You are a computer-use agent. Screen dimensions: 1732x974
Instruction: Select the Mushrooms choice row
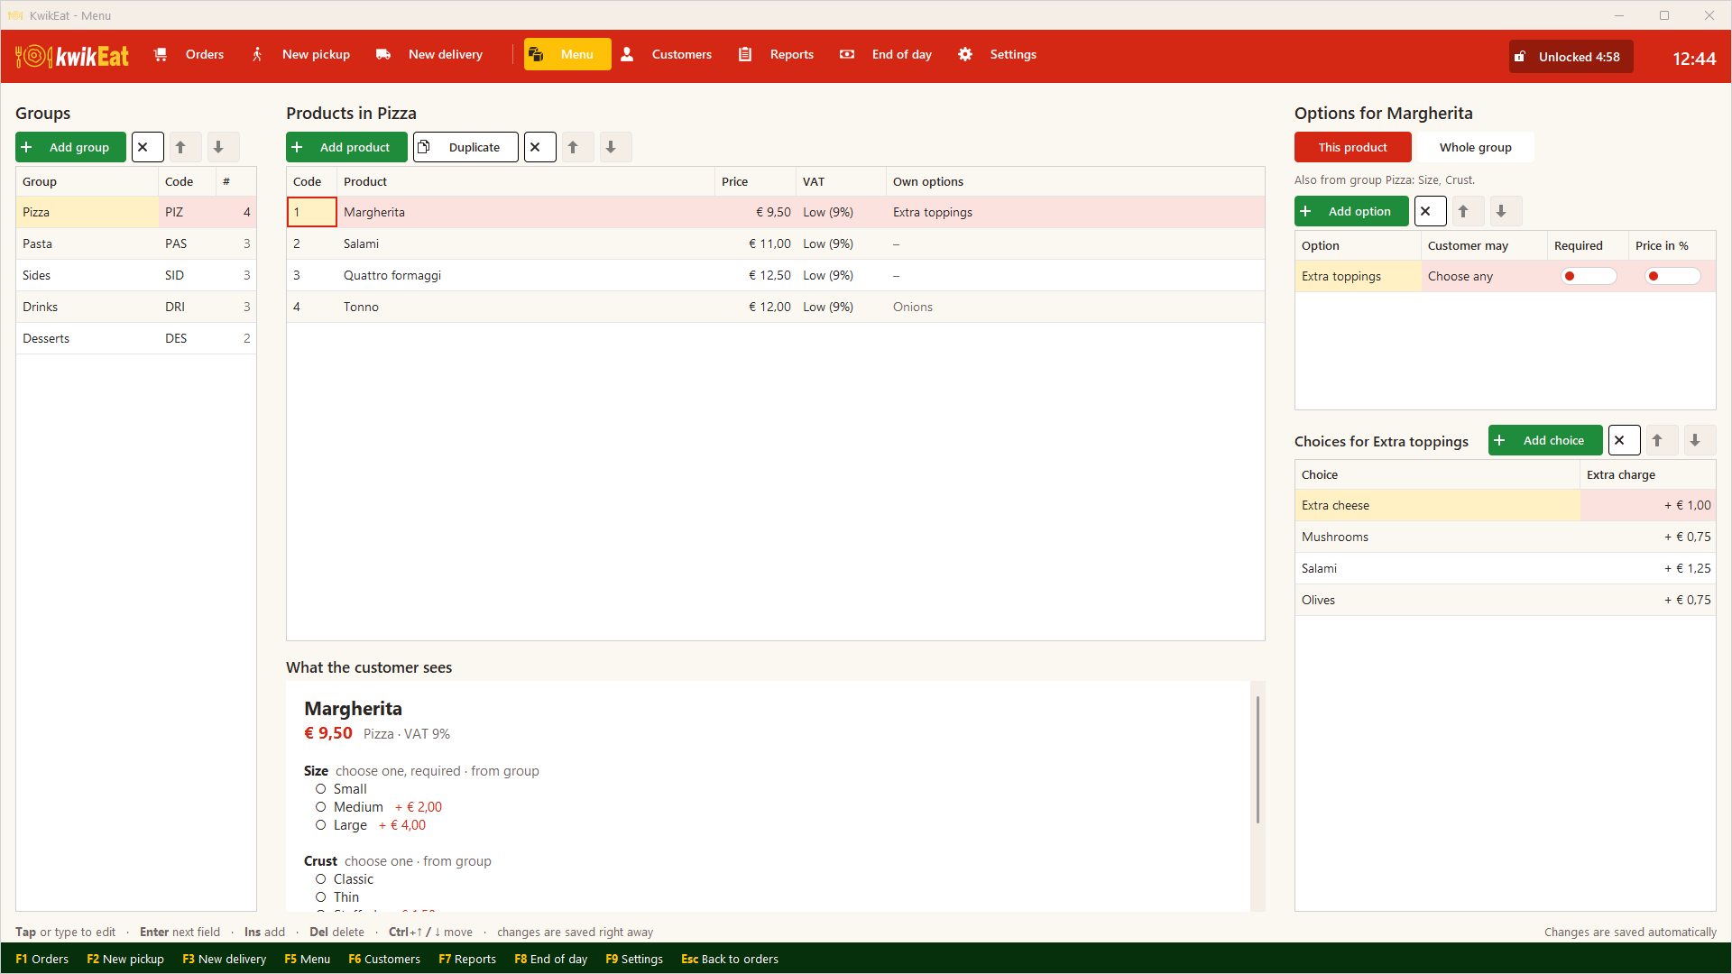(x=1505, y=537)
